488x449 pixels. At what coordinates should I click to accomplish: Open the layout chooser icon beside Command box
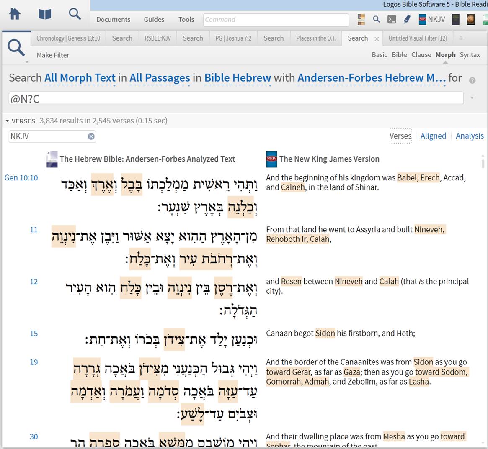pyautogui.click(x=361, y=19)
